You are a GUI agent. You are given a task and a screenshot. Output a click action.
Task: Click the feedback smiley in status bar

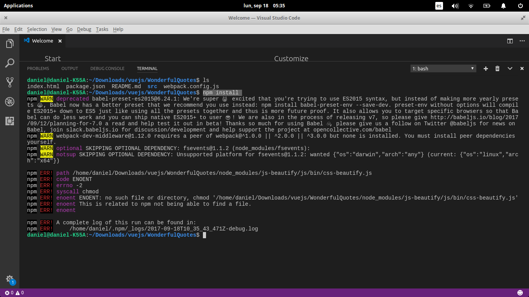[x=520, y=293]
